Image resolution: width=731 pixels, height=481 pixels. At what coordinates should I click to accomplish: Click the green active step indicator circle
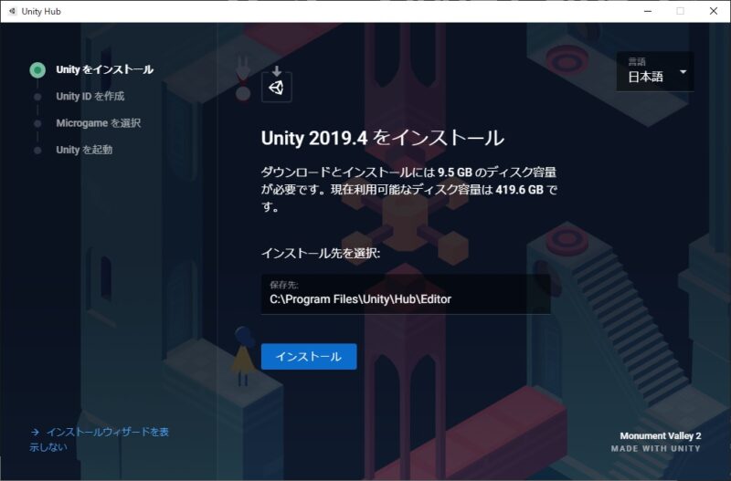[37, 70]
